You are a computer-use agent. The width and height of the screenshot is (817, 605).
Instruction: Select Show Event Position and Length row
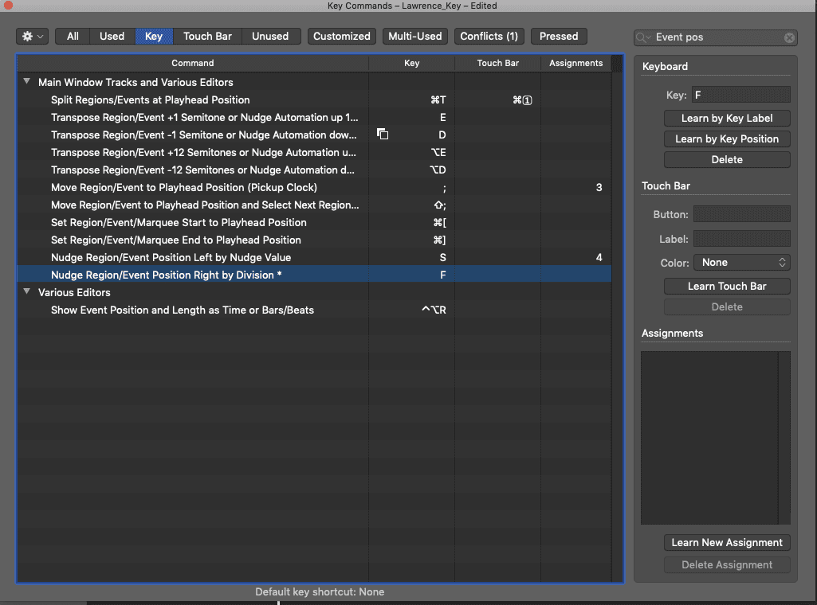point(314,310)
